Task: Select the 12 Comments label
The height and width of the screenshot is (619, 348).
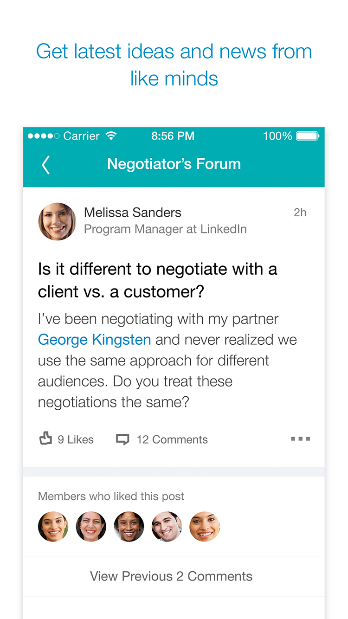Action: tap(172, 439)
